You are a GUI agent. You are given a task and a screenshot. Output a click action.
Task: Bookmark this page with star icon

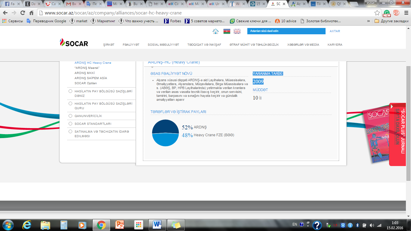click(377, 13)
